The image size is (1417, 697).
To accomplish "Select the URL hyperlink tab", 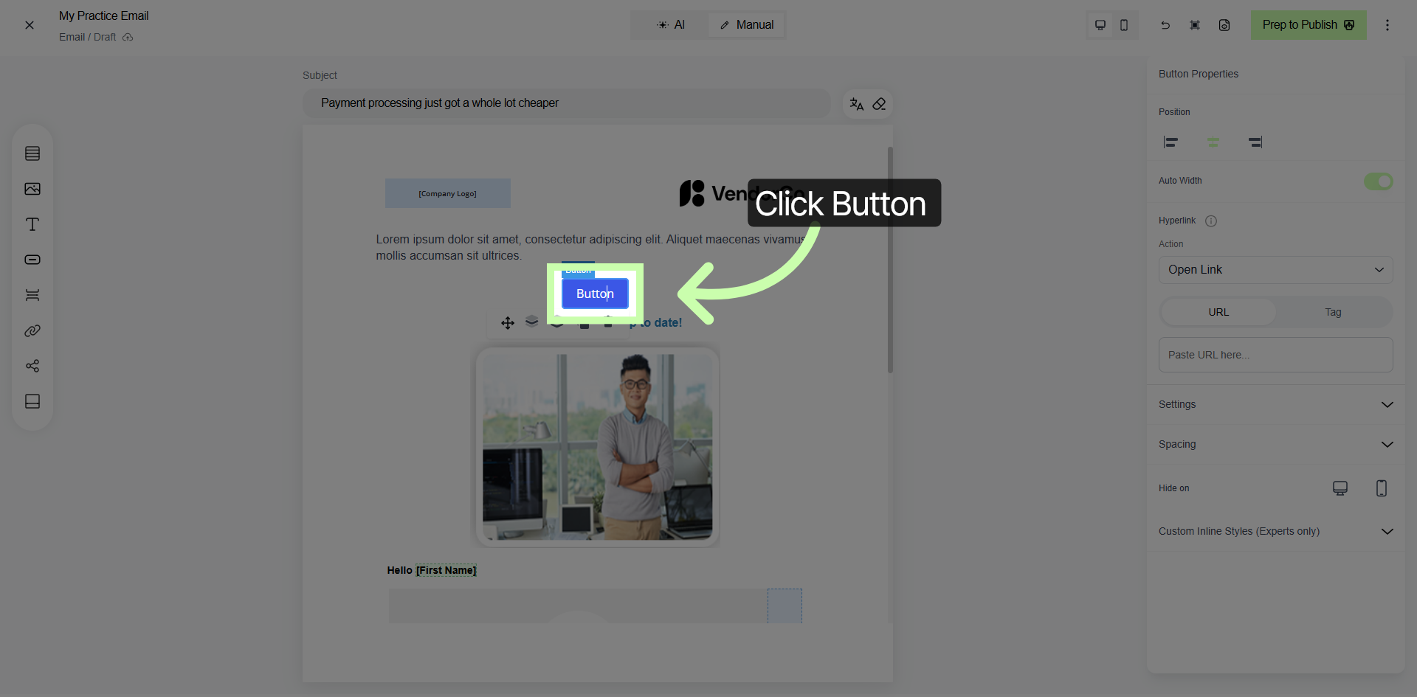I will pyautogui.click(x=1218, y=312).
